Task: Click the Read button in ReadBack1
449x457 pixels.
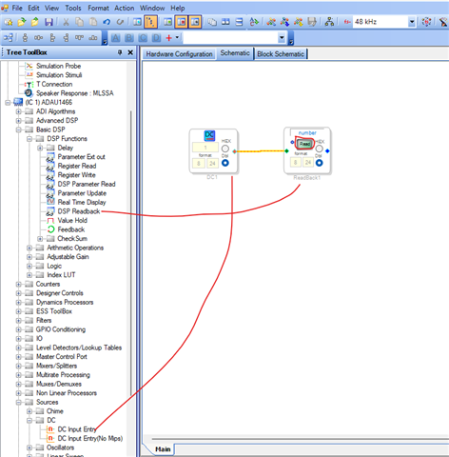Action: coord(304,144)
